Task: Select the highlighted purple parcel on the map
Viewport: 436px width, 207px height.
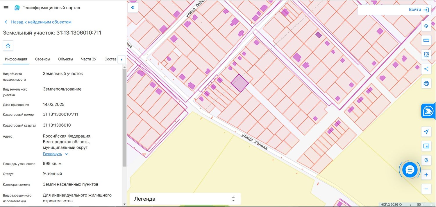Action: pos(240,83)
